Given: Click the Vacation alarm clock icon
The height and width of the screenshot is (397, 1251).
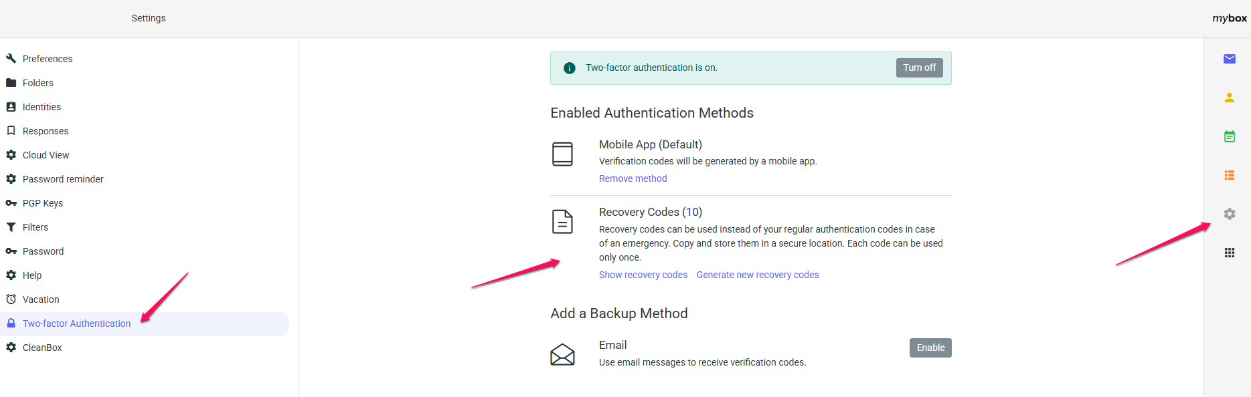Looking at the screenshot, I should (x=11, y=299).
